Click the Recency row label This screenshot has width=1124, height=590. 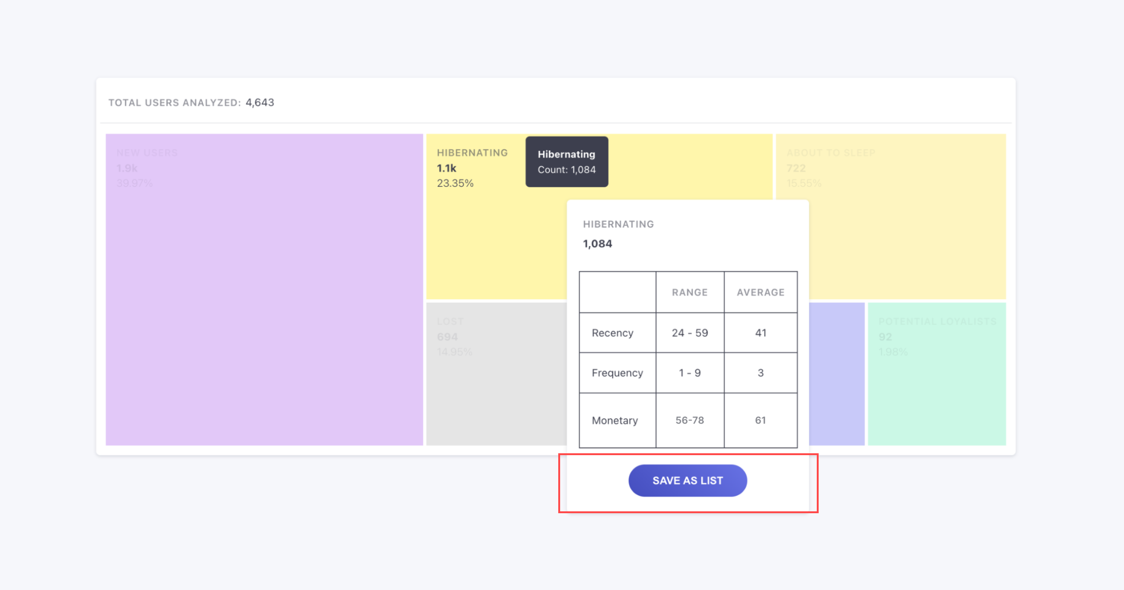pos(613,333)
